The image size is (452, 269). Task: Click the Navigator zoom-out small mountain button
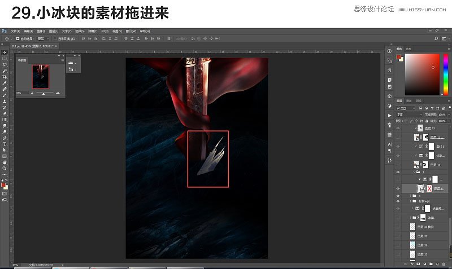click(32, 93)
